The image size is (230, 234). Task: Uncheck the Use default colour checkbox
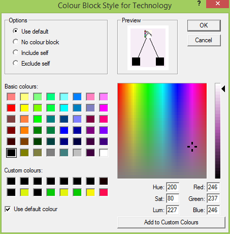pyautogui.click(x=8, y=209)
